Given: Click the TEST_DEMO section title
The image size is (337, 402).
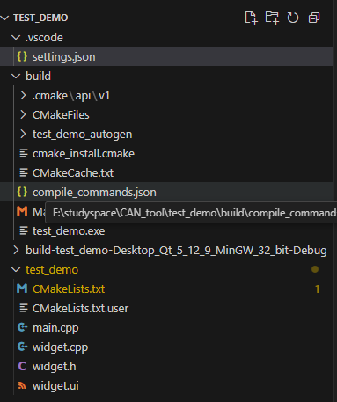Looking at the screenshot, I should (x=40, y=18).
